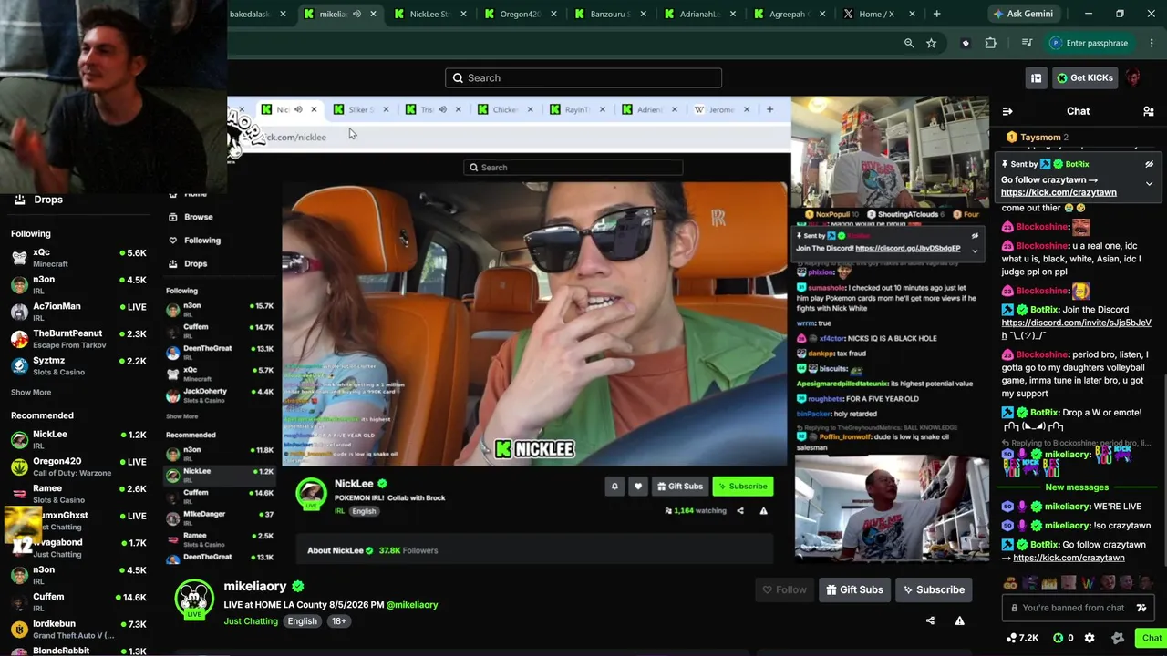Follow the mikeliaory channel
The width and height of the screenshot is (1167, 656).
point(784,589)
